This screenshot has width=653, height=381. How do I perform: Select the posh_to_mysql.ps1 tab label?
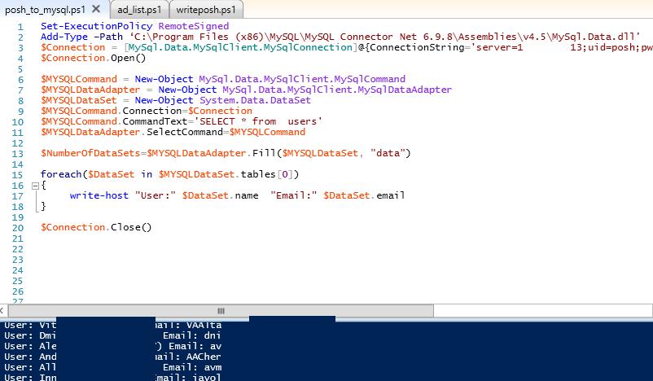[x=45, y=10]
